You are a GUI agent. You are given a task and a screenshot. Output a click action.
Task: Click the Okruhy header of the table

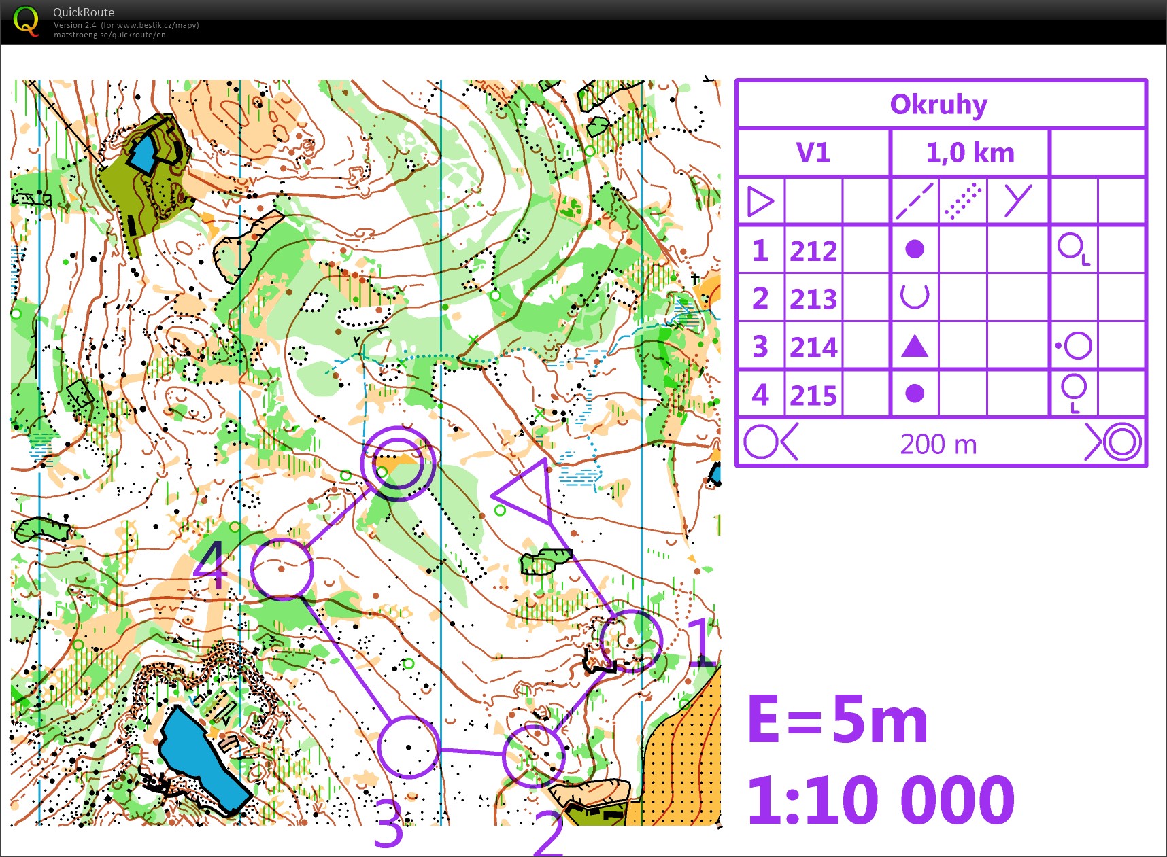point(938,105)
